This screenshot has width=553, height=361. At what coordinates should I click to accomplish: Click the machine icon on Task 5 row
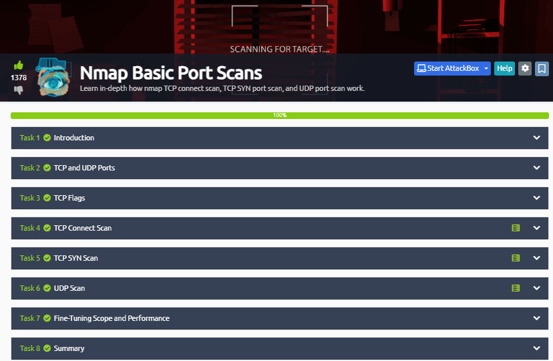coord(516,258)
